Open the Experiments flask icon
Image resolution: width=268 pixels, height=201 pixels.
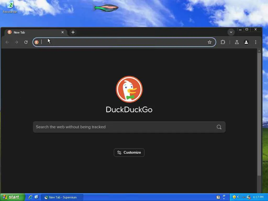(237, 42)
